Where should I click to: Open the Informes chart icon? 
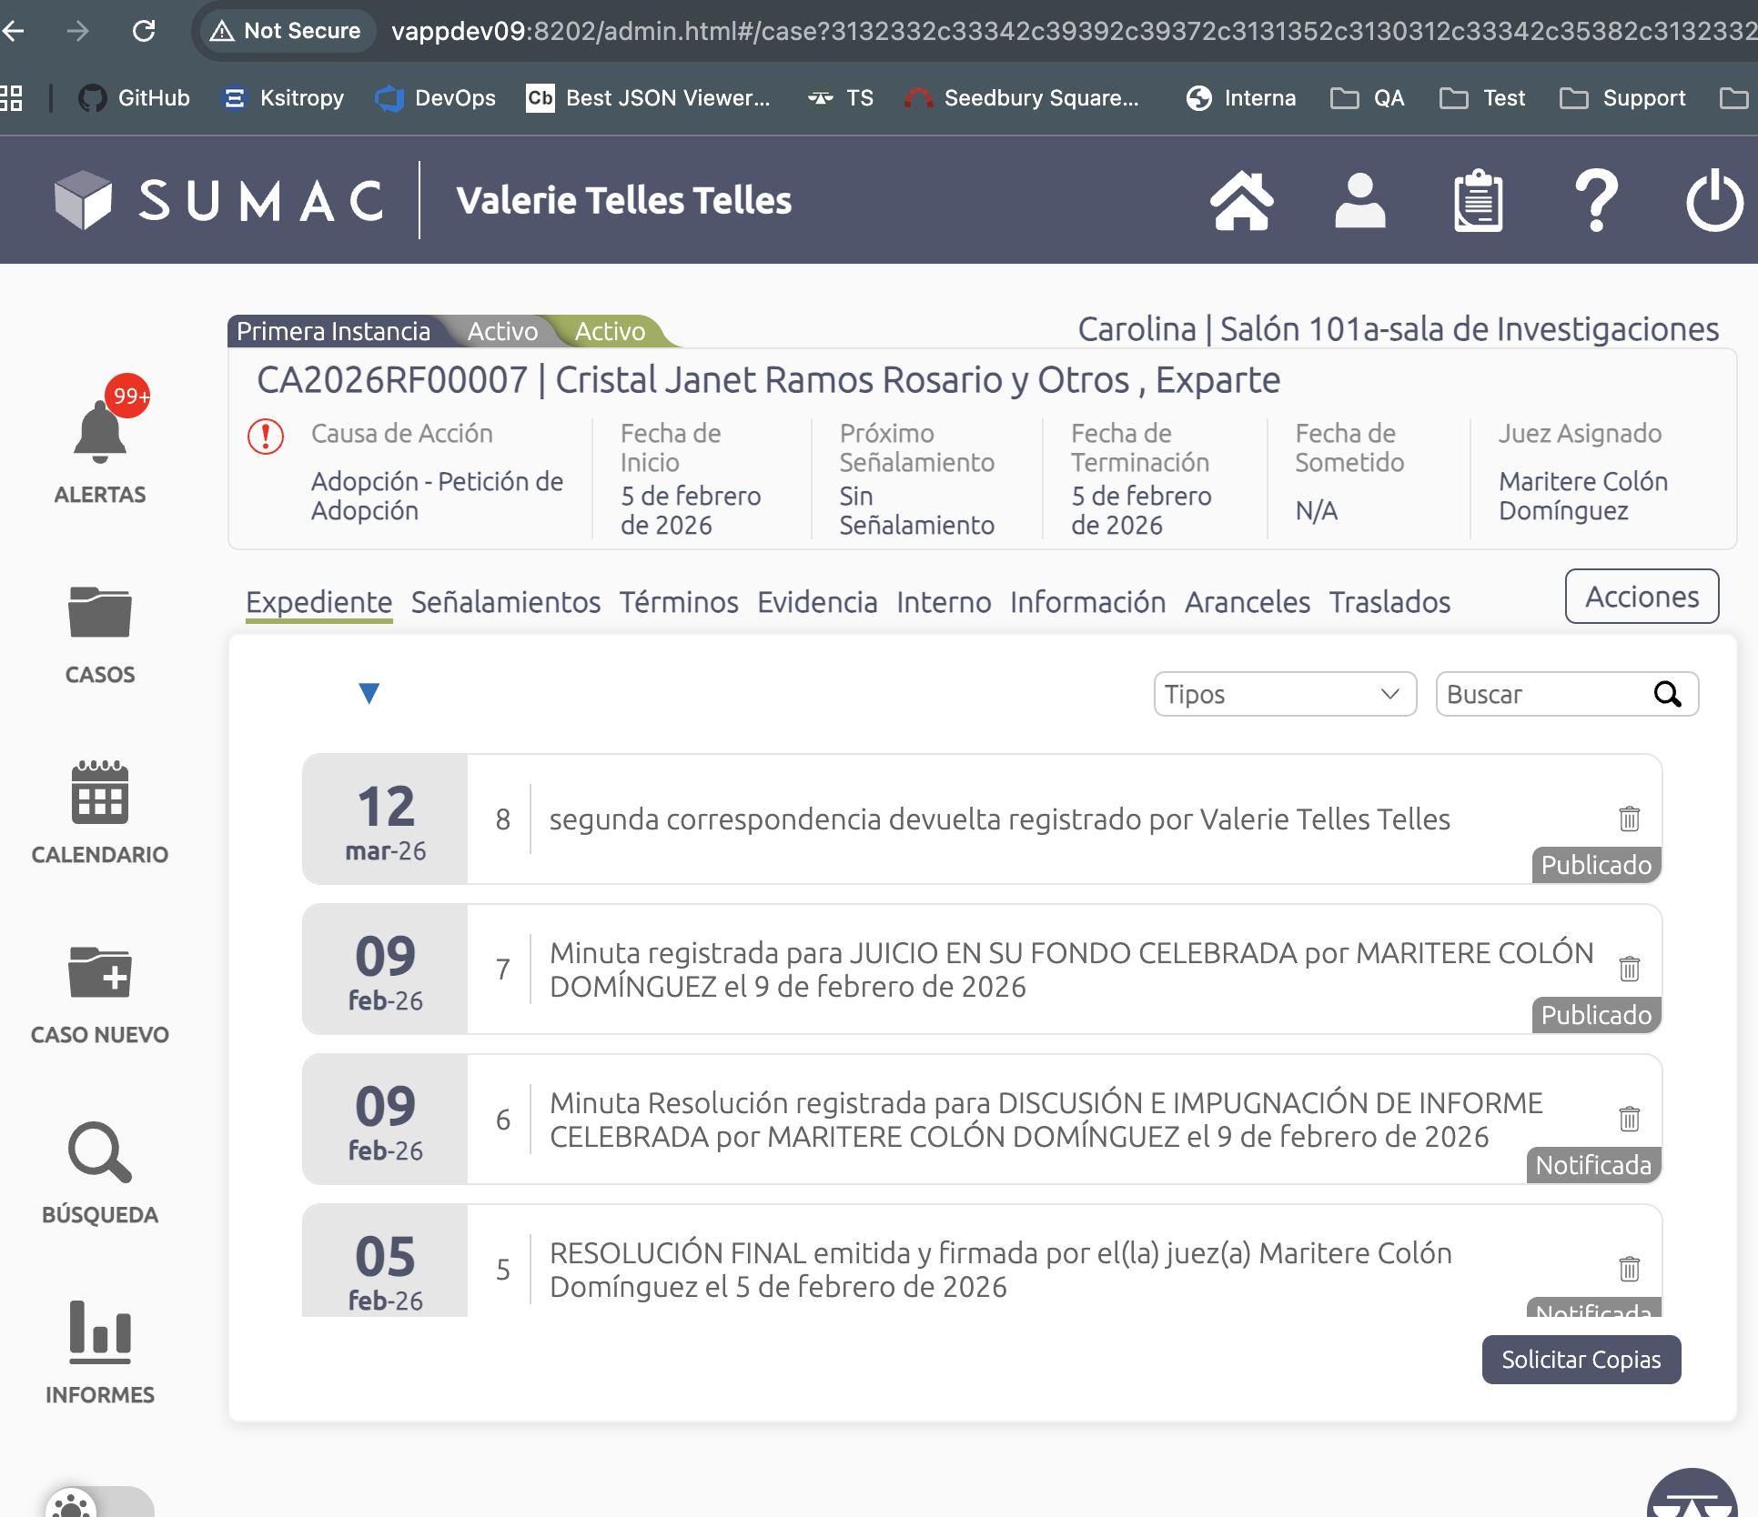tap(99, 1332)
